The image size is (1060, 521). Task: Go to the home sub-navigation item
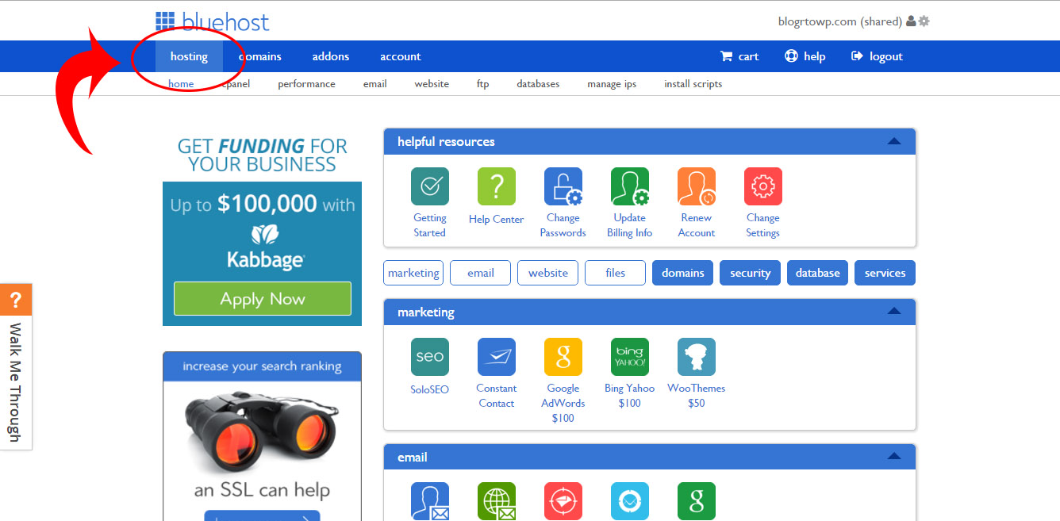click(x=181, y=84)
